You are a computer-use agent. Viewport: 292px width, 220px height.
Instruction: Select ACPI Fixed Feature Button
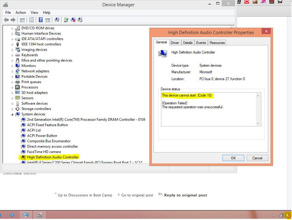pos(47,125)
